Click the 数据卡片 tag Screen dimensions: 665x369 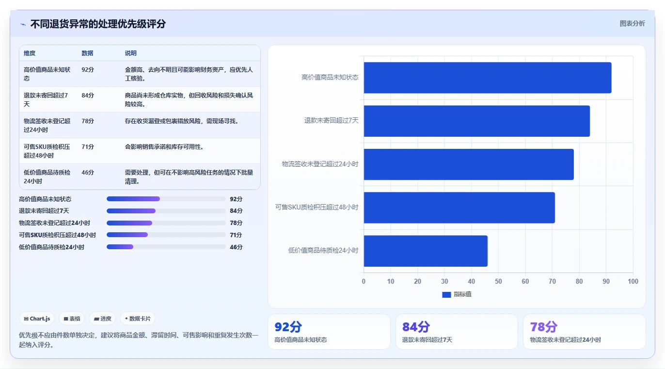138,319
